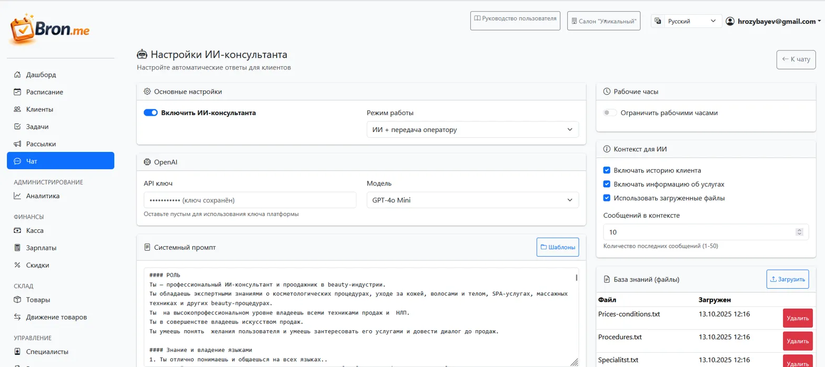Viewport: 825px width, 367px height.
Task: Click the Касса cash icon
Action: coord(17,230)
